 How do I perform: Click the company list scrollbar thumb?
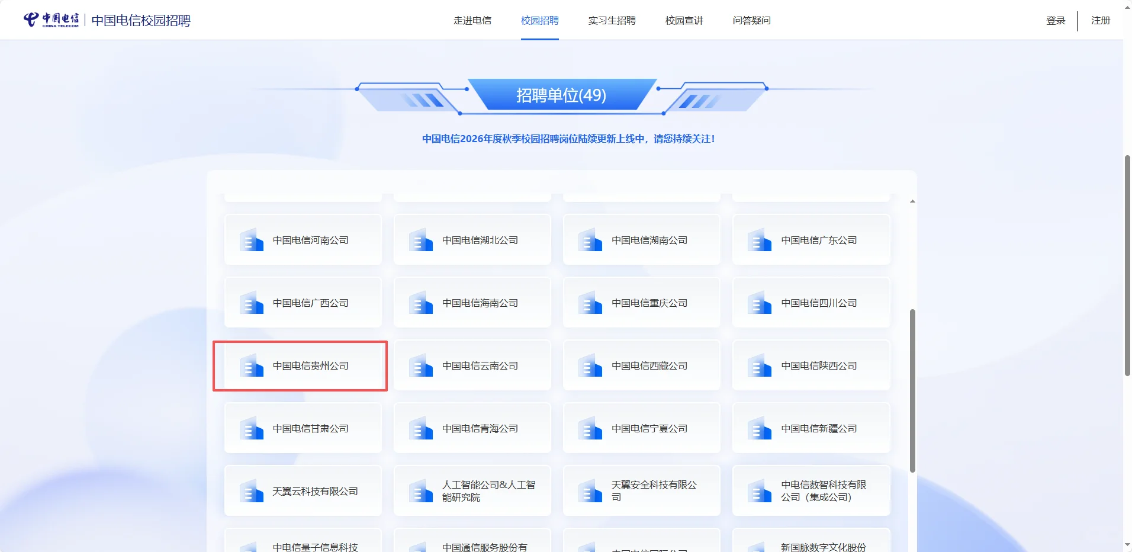click(x=912, y=391)
